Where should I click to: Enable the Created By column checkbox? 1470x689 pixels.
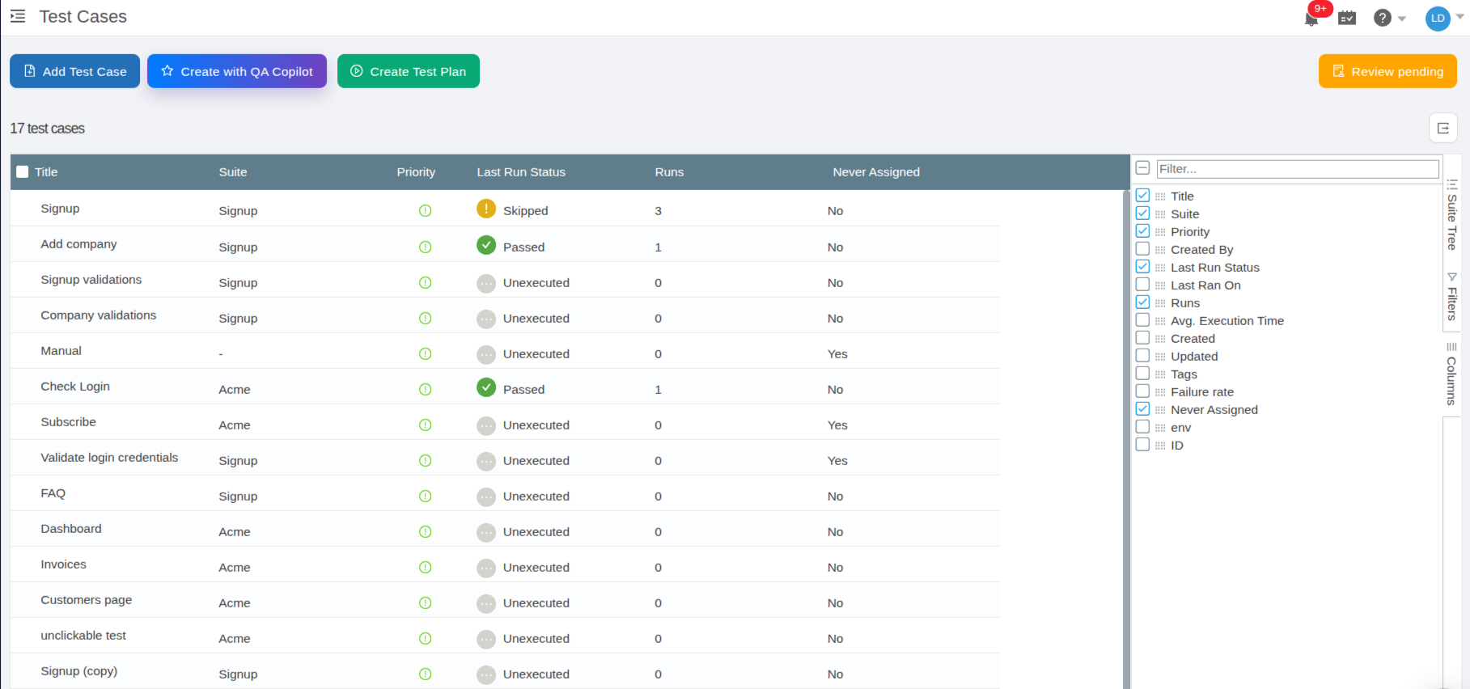click(x=1142, y=249)
